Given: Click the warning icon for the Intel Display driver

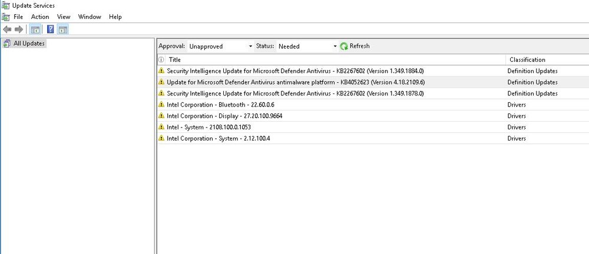Looking at the screenshot, I should coord(161,116).
